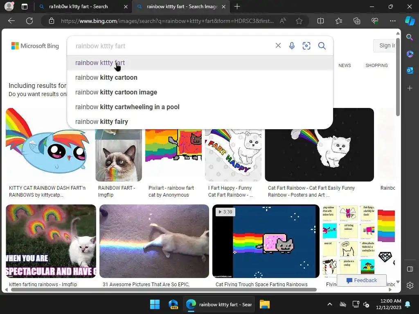Select suggestion 'rainbow kitty cartwheeling in a pool'
The height and width of the screenshot is (314, 419).
[x=200, y=107]
